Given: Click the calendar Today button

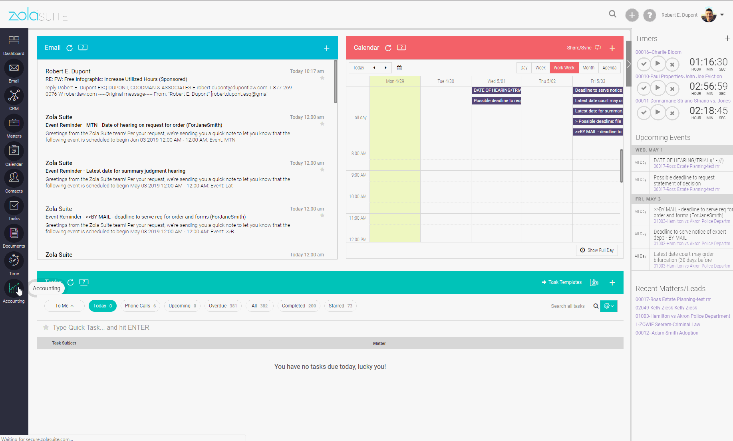Looking at the screenshot, I should 358,68.
